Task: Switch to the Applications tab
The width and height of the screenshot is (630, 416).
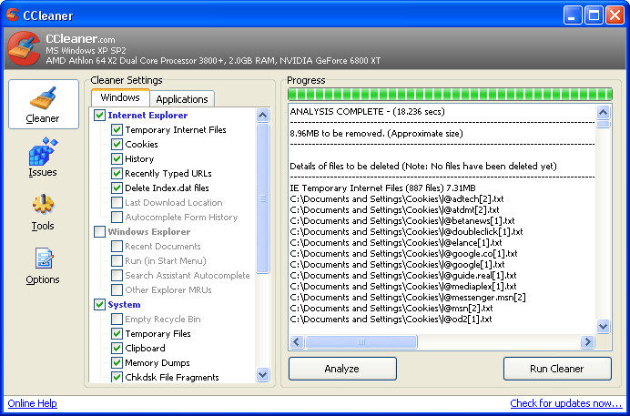Action: click(182, 99)
